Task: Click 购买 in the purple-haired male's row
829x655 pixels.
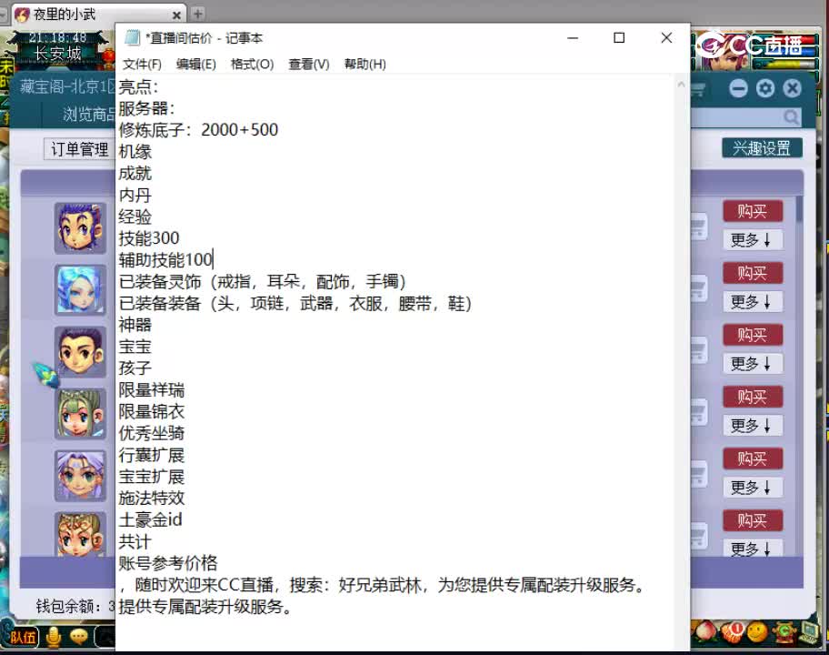Action: 753,211
